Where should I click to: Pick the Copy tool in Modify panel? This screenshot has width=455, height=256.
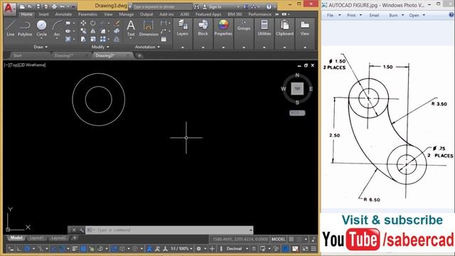83,31
